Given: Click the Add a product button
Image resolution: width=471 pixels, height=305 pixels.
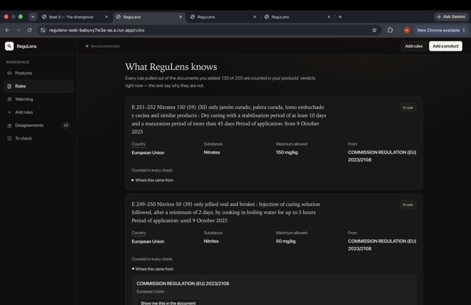Looking at the screenshot, I should click(x=445, y=46).
